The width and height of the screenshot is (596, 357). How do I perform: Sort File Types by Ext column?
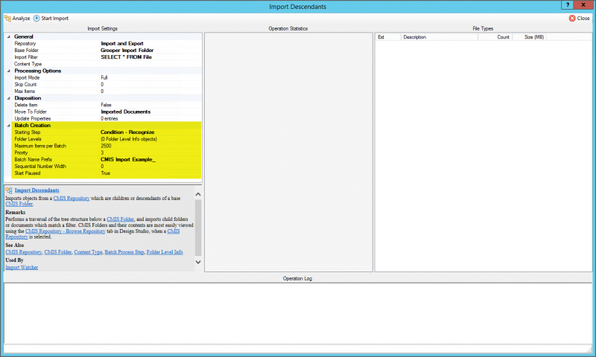point(388,37)
